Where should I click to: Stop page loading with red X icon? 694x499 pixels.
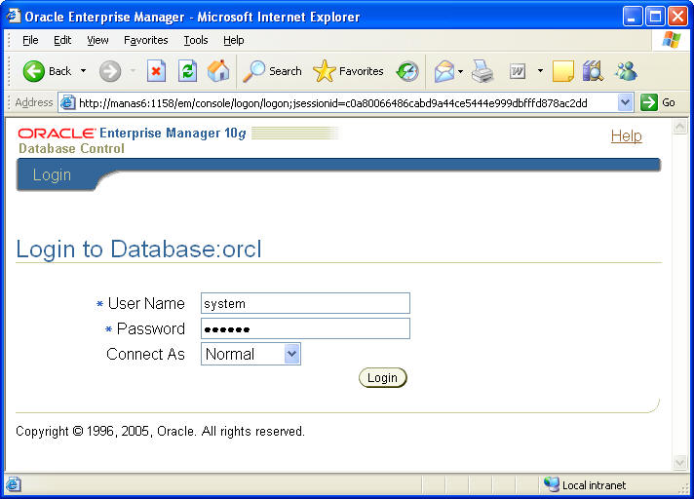tap(156, 71)
